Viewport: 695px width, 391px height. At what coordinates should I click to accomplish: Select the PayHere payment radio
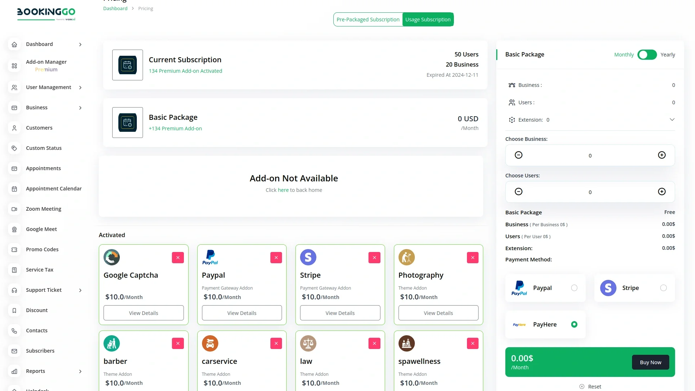574,324
